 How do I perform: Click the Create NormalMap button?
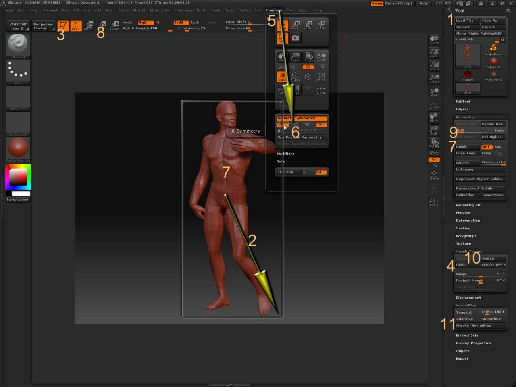click(x=480, y=325)
